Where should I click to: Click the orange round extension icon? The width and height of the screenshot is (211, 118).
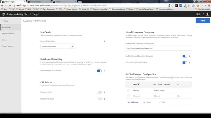click(198, 6)
